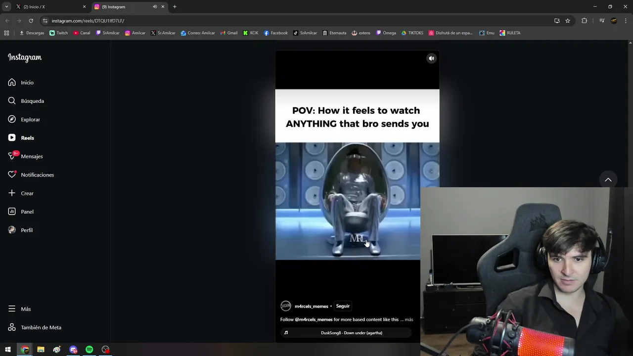Image resolution: width=633 pixels, height=356 pixels.
Task: Open the tab search dropdown
Action: [x=6, y=7]
